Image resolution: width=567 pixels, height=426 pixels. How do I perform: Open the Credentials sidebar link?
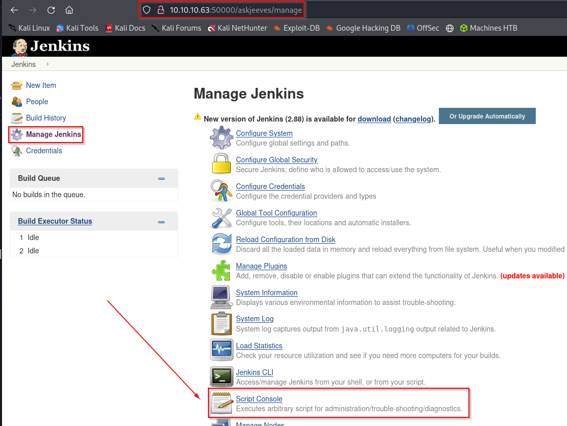click(44, 151)
